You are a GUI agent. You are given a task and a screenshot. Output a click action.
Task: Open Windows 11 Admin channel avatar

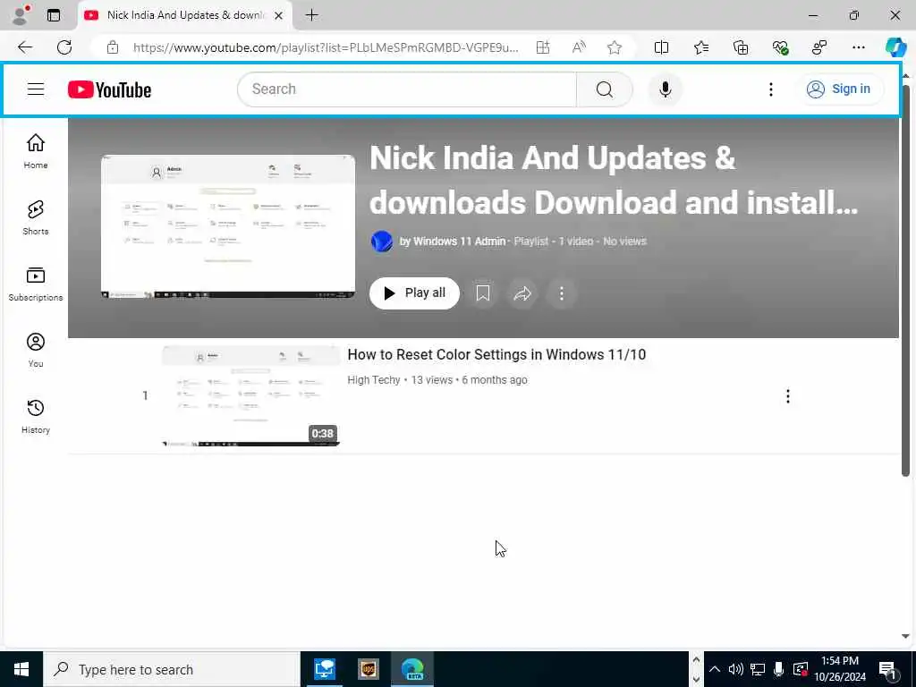(x=381, y=241)
